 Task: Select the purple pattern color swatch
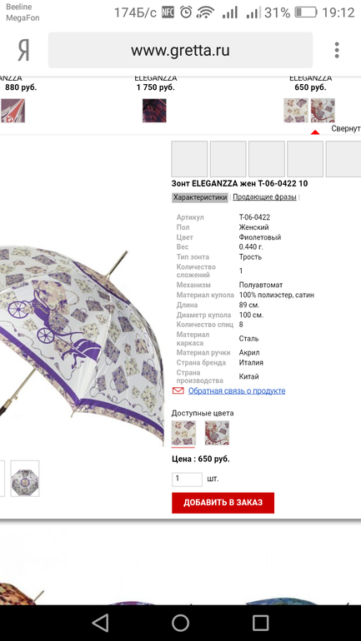click(x=183, y=433)
